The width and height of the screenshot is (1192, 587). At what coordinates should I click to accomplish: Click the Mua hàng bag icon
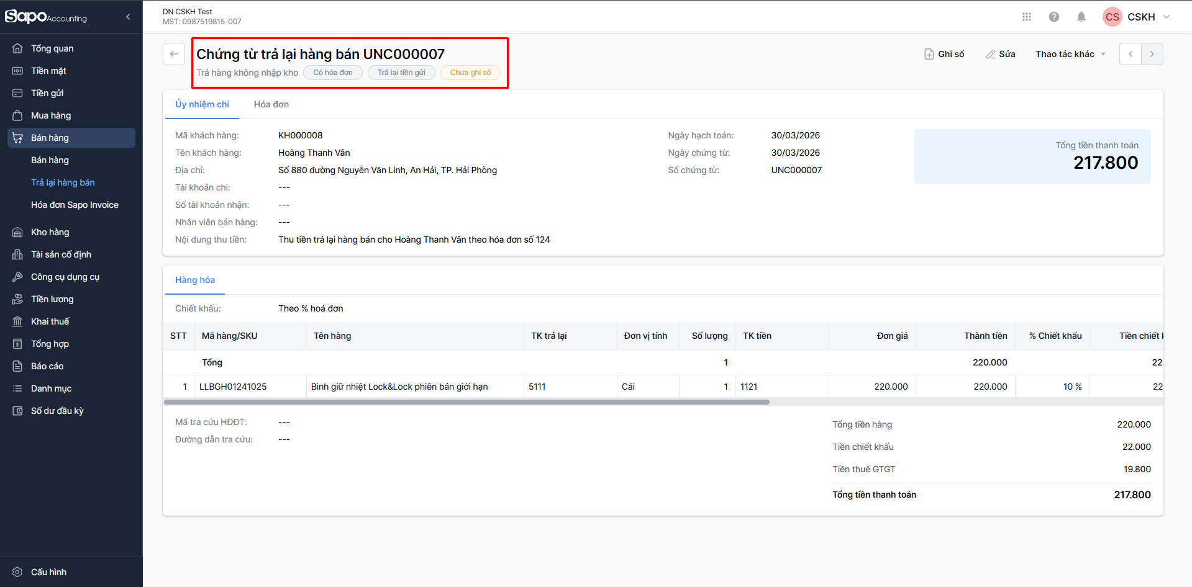coord(17,115)
